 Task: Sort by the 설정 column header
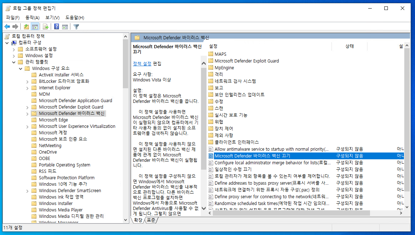pyautogui.click(x=269, y=46)
